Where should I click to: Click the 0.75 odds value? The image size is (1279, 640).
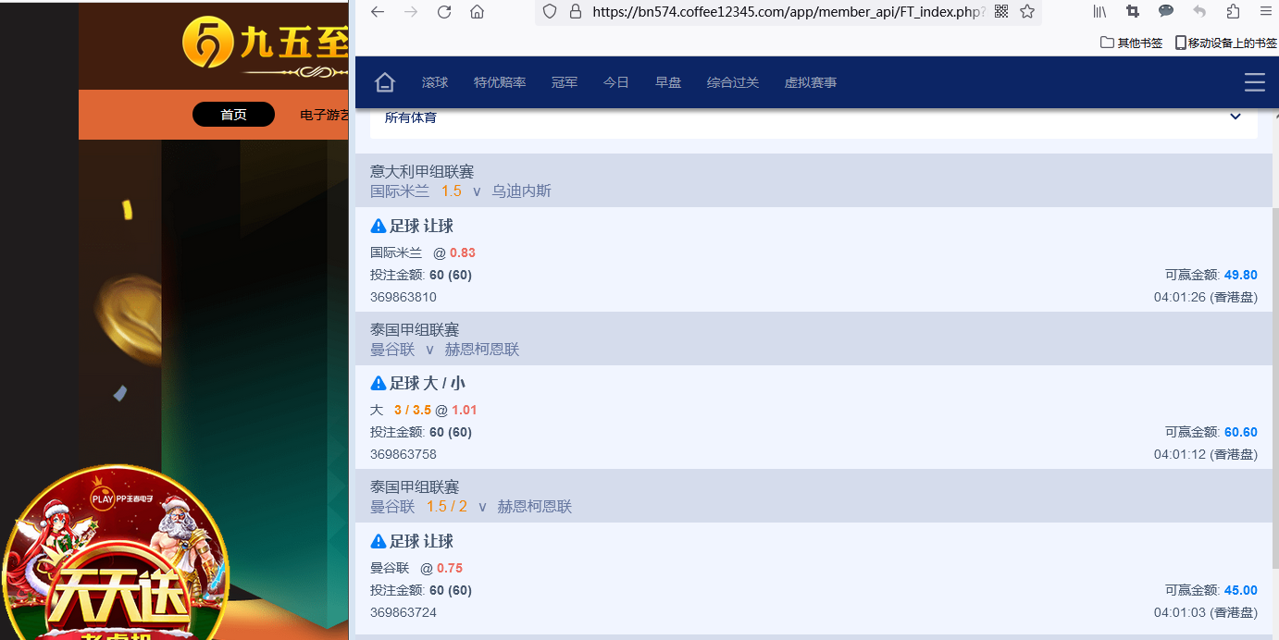(x=450, y=568)
